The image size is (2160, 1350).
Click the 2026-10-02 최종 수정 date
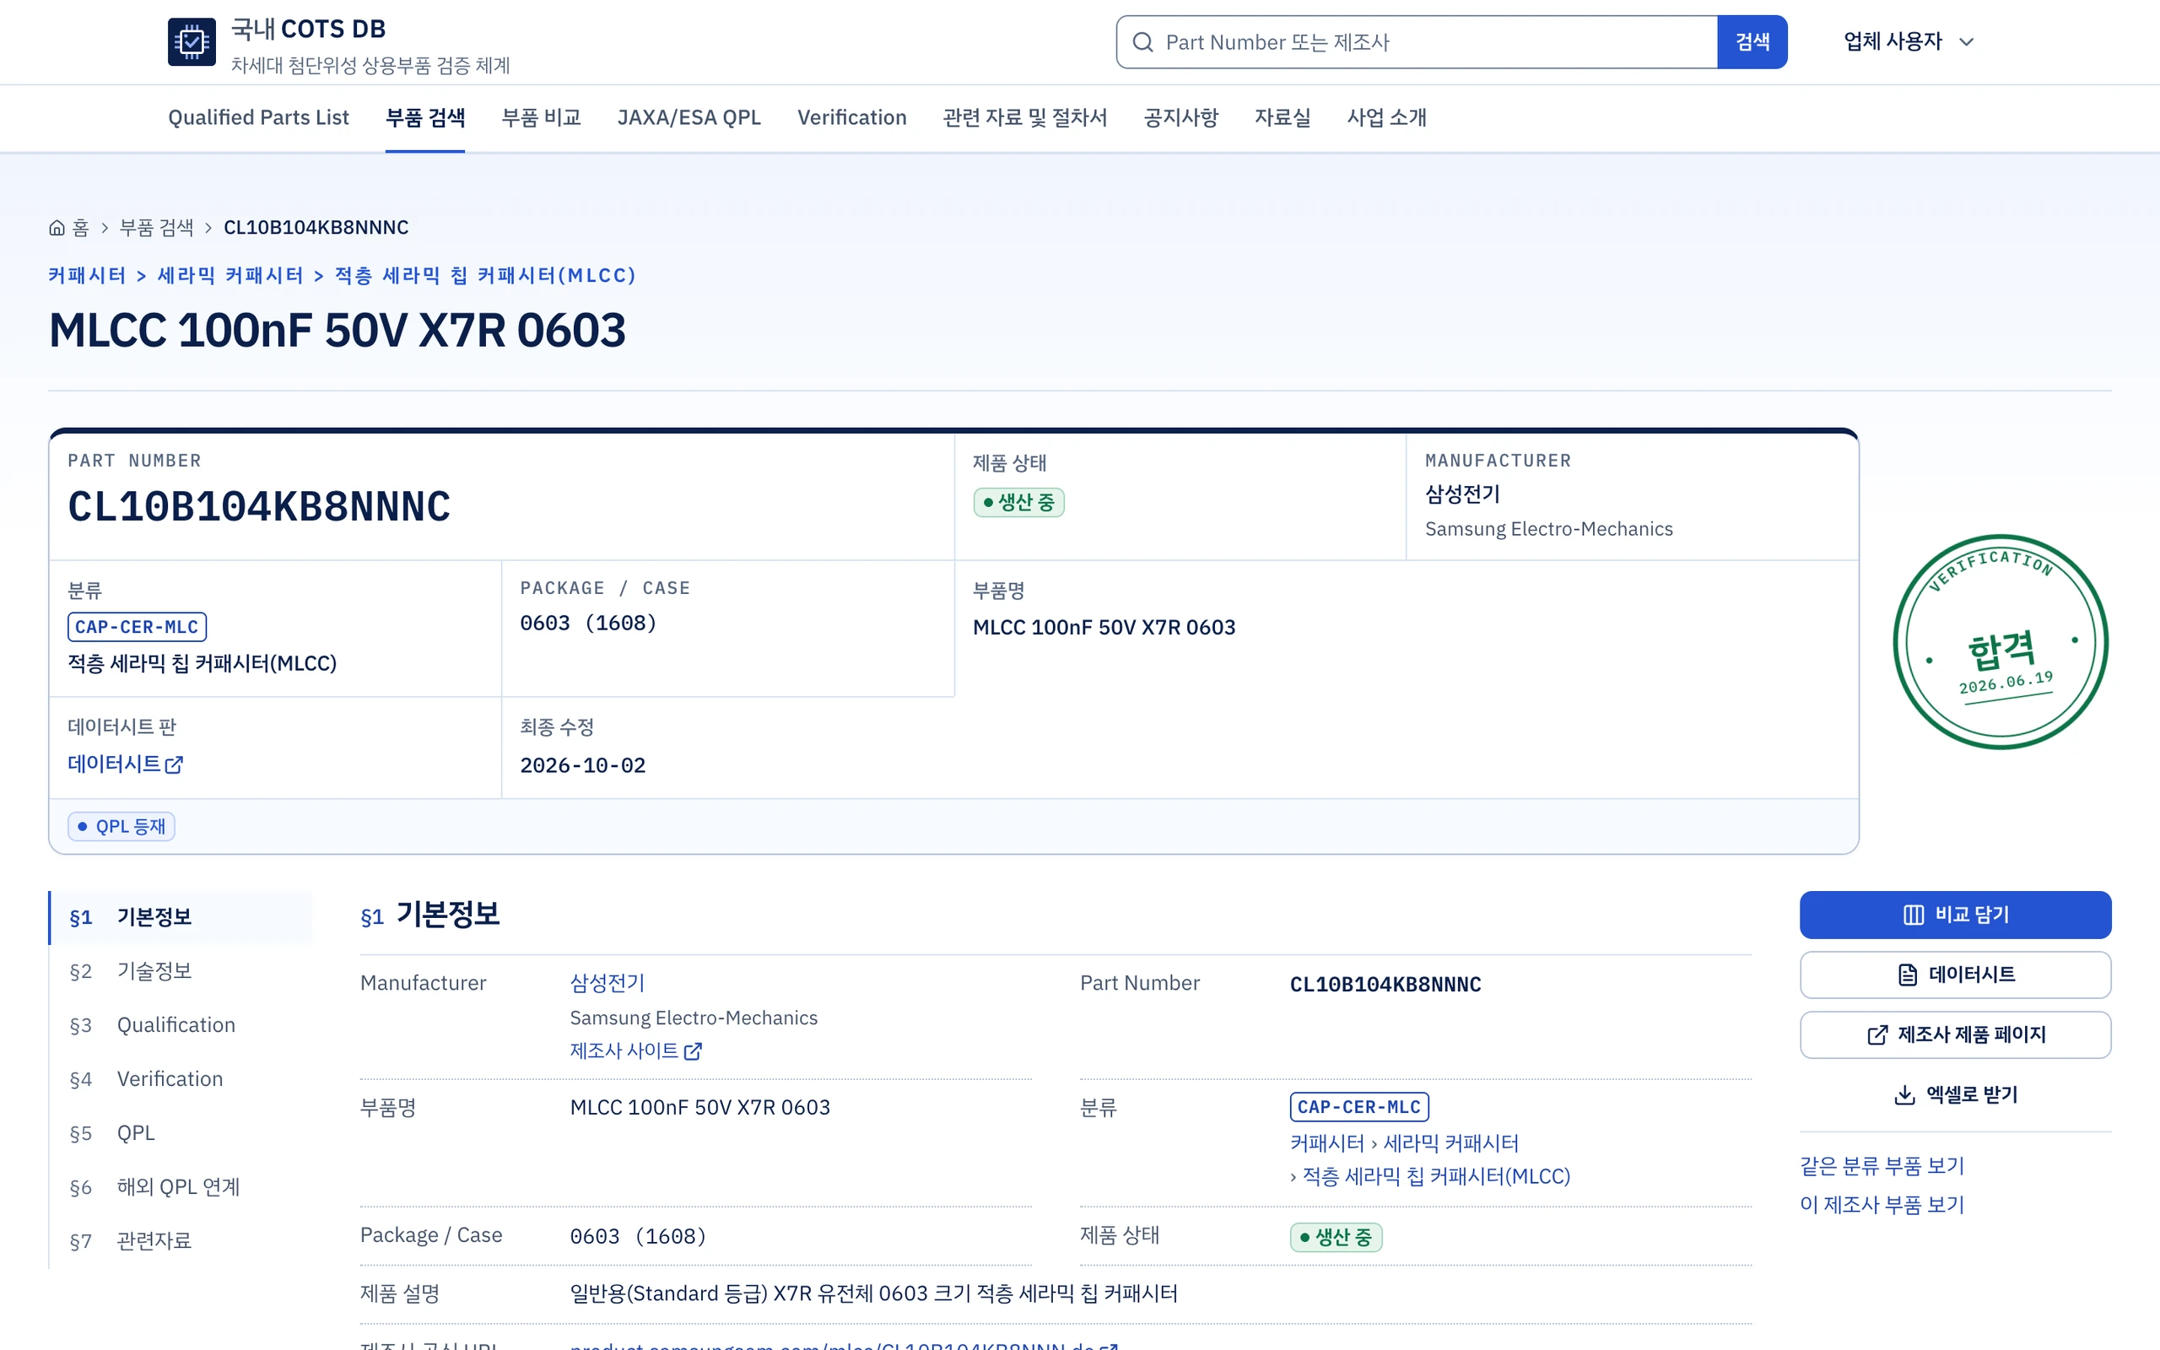click(583, 766)
